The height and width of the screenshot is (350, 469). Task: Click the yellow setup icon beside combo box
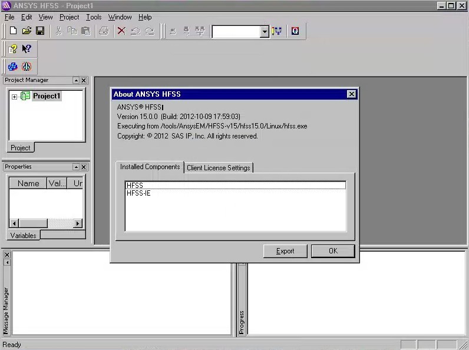point(277,31)
